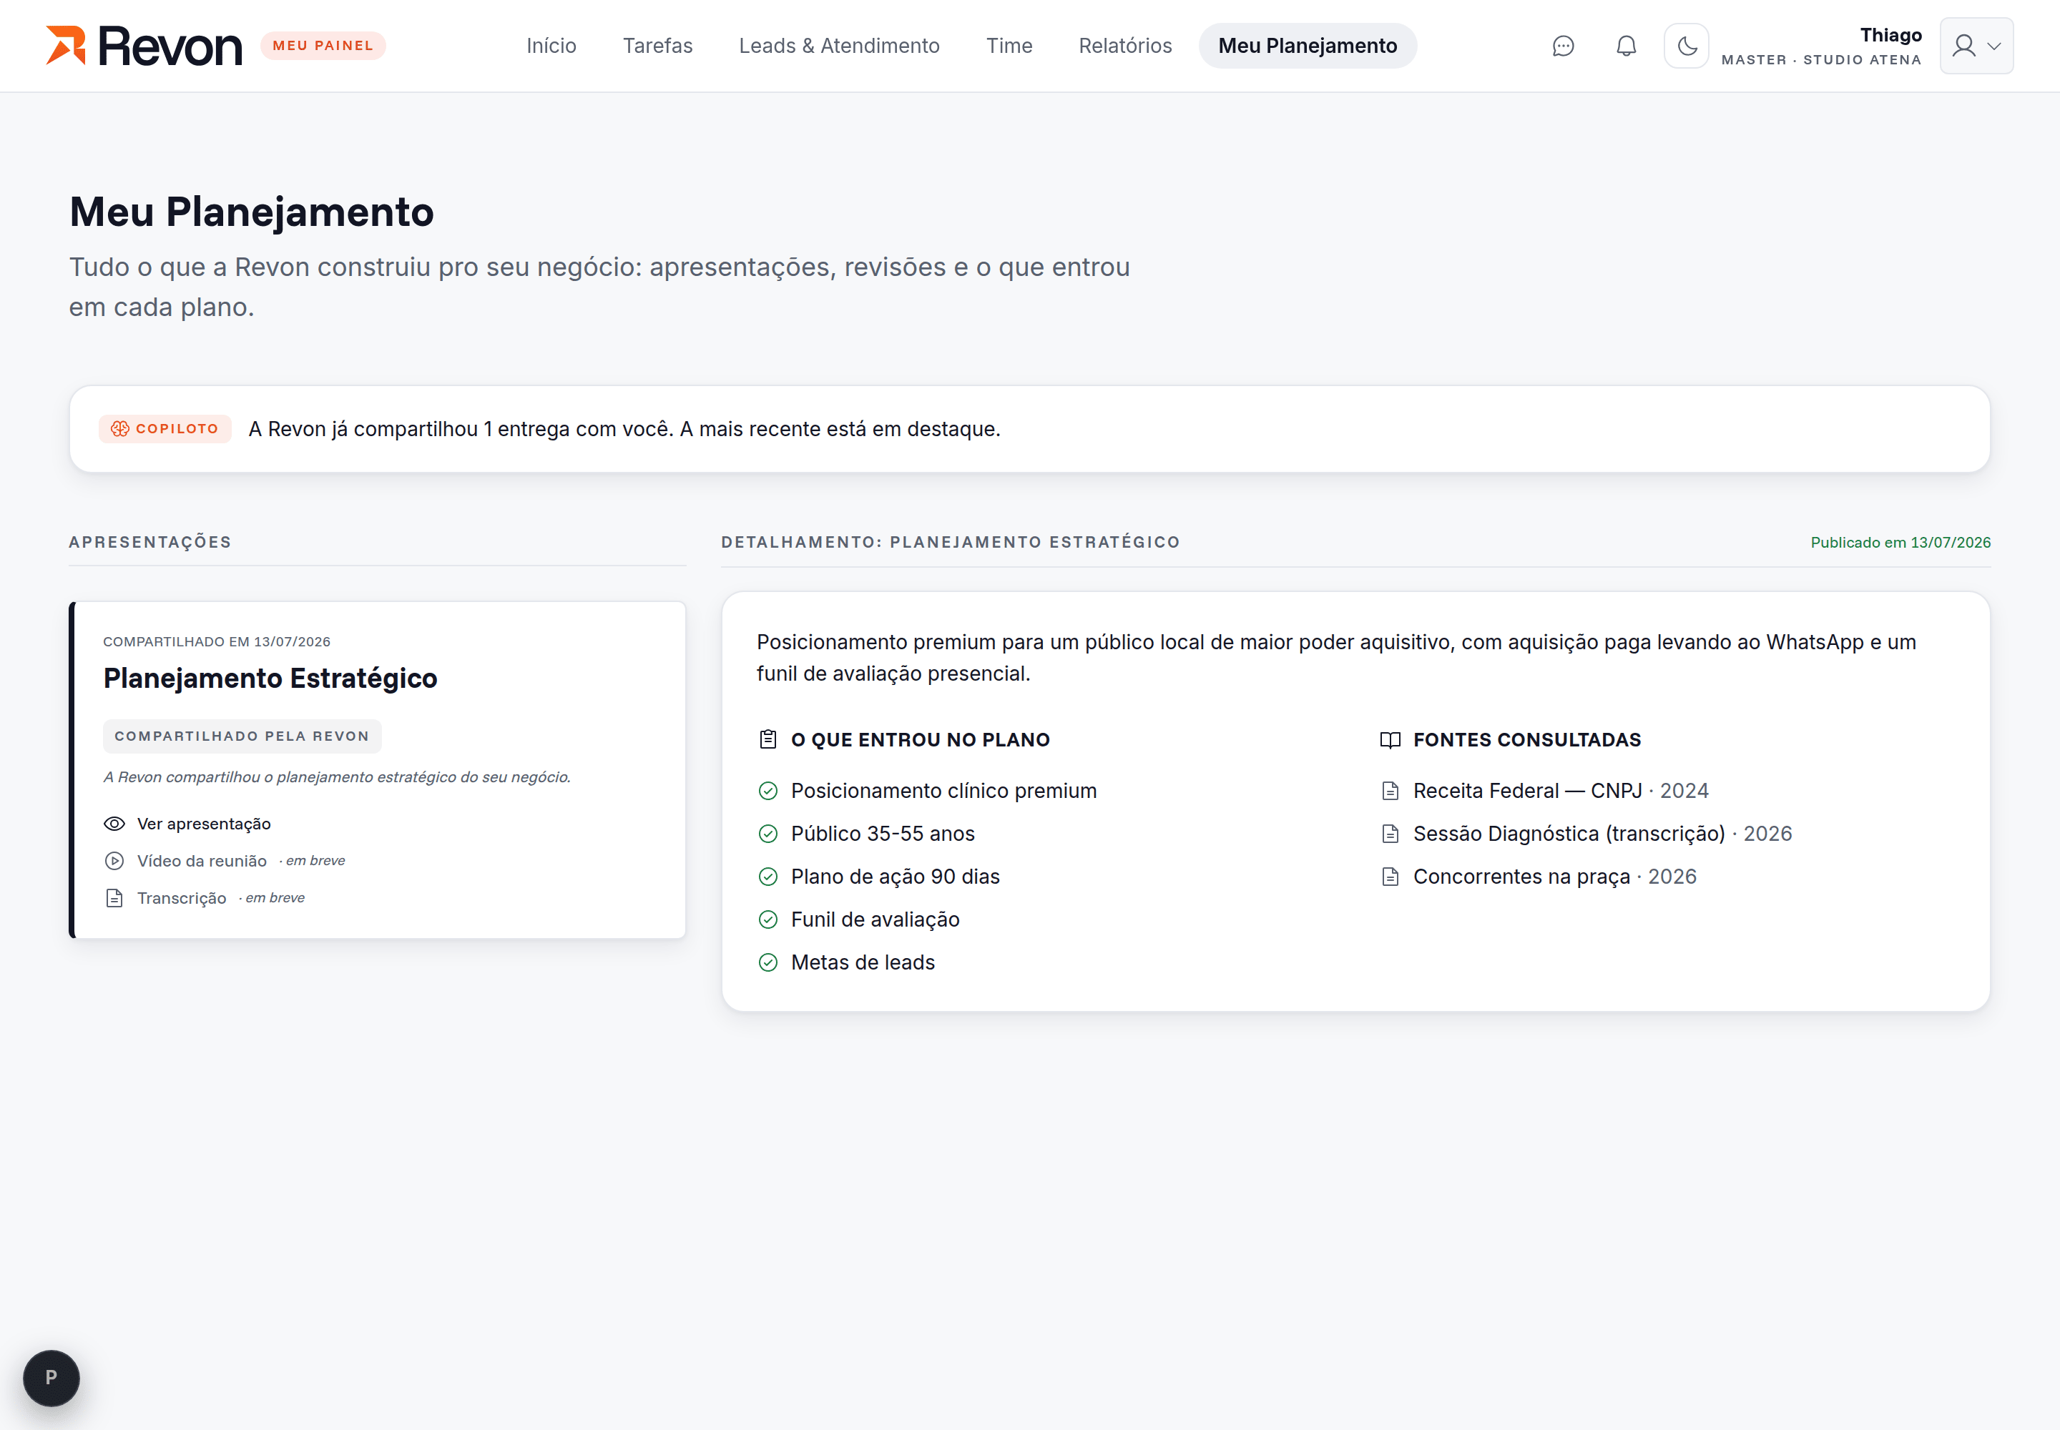Open the notifications bell
2060x1430 pixels.
(1625, 46)
